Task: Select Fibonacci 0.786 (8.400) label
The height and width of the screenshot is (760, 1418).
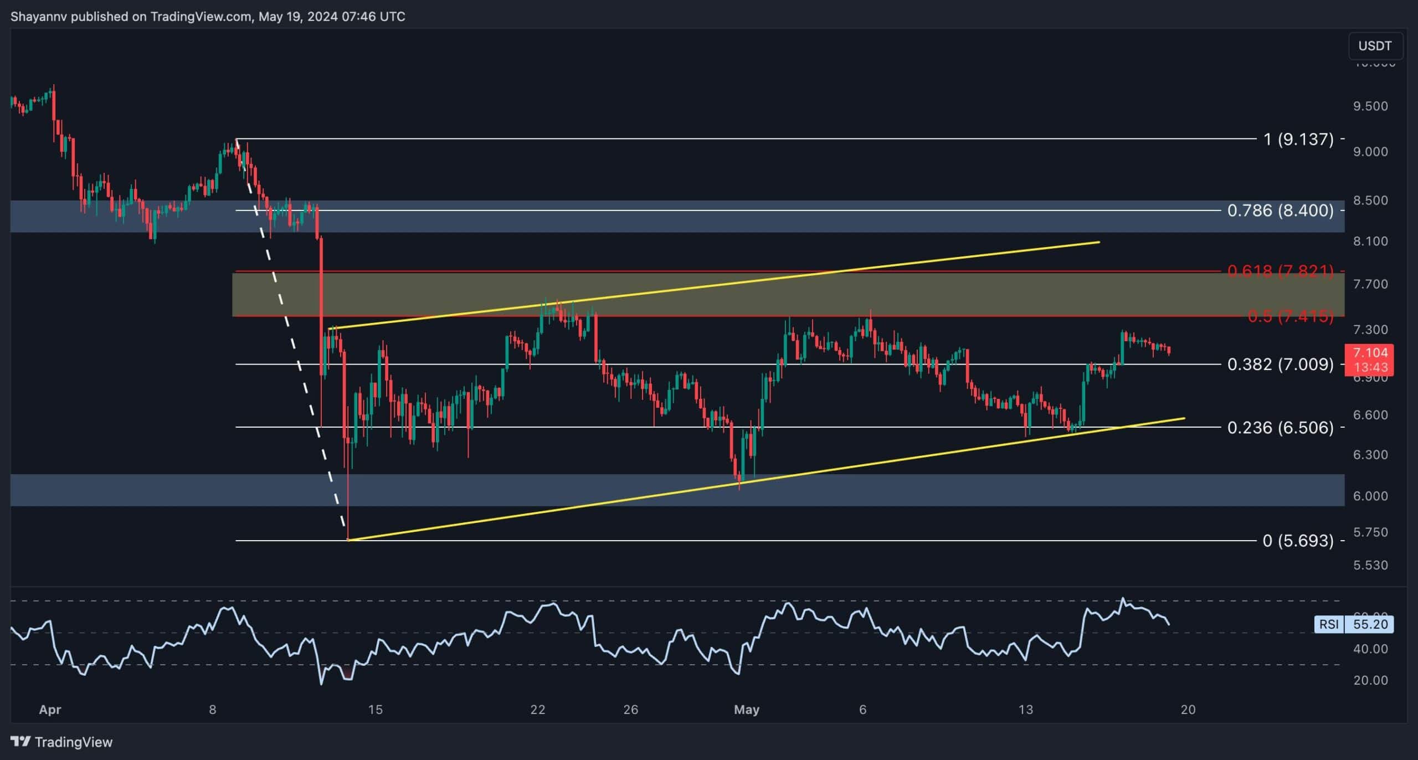Action: coord(1281,210)
